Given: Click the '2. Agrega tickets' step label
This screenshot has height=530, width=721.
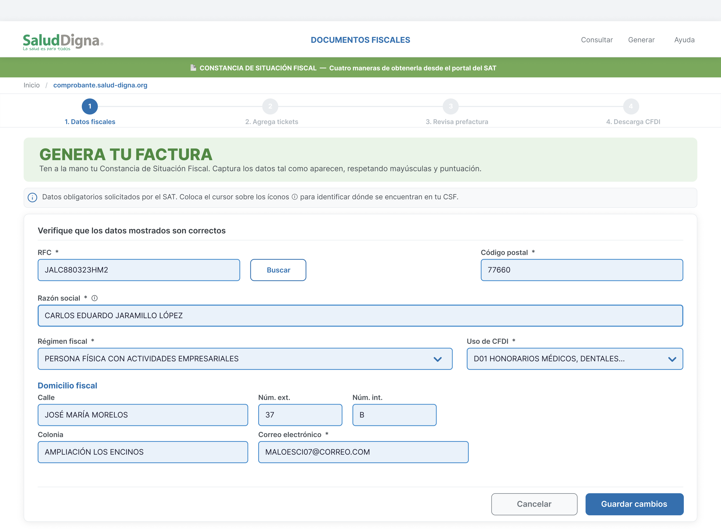Looking at the screenshot, I should coord(272,122).
